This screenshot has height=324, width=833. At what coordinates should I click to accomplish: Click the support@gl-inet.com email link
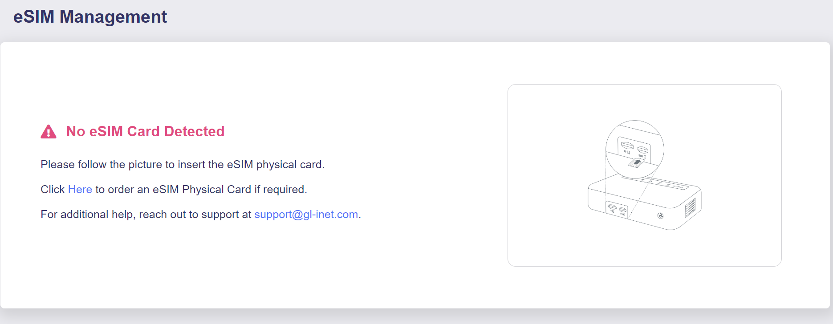point(306,215)
